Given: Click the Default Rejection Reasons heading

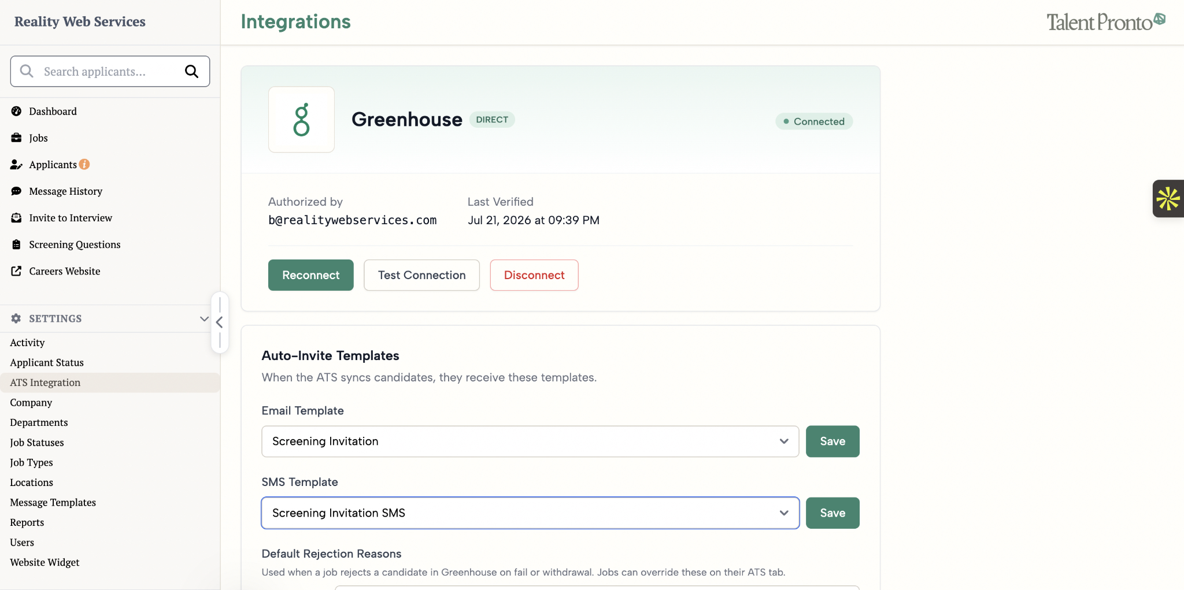Looking at the screenshot, I should coord(331,554).
